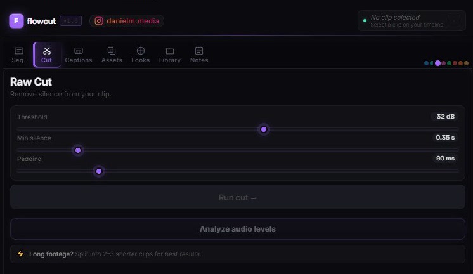Screen dimensions: 473x274
Task: Select the green theme color dot
Action: tap(449, 63)
